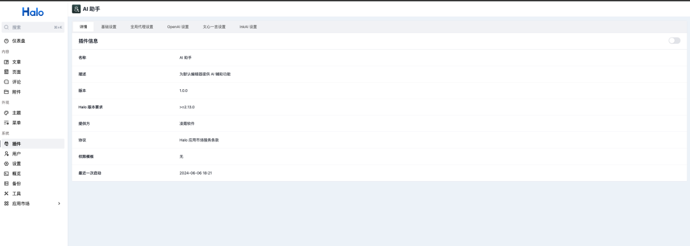This screenshot has height=246, width=690.
Task: Click the 最近一次启动 row label
Action: click(90, 173)
